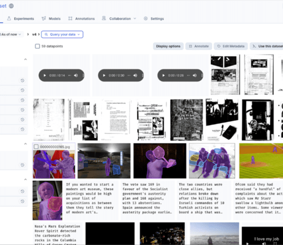The height and width of the screenshot is (245, 283).
Task: Click the Annotate button
Action: pyautogui.click(x=199, y=46)
